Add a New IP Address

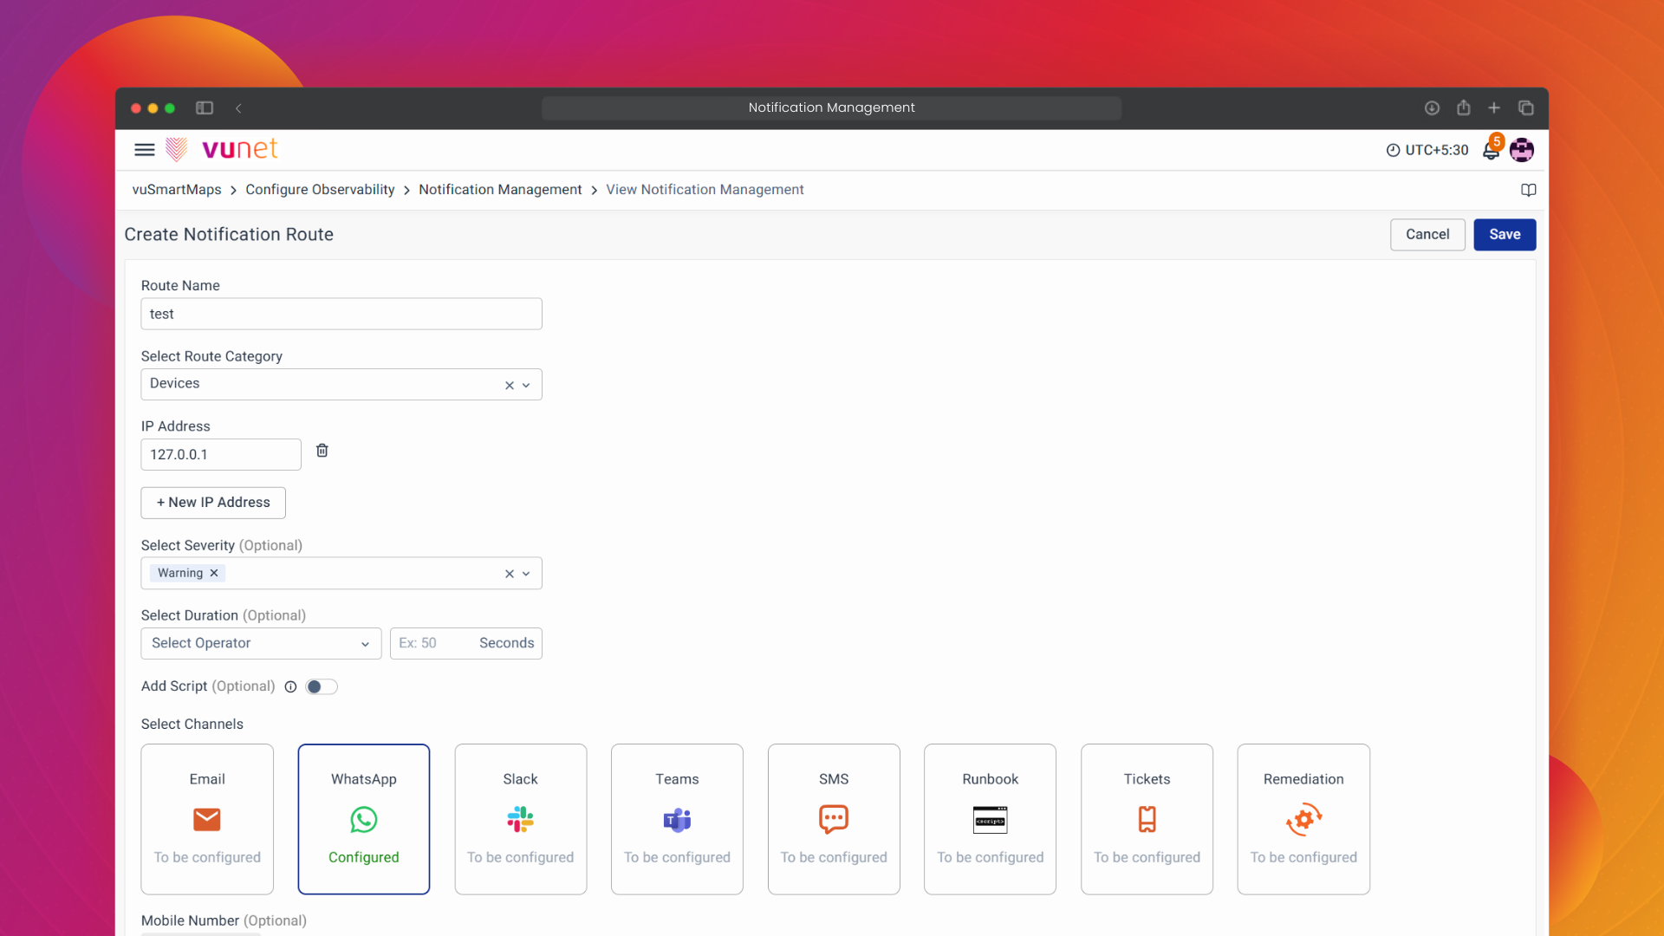tap(213, 503)
